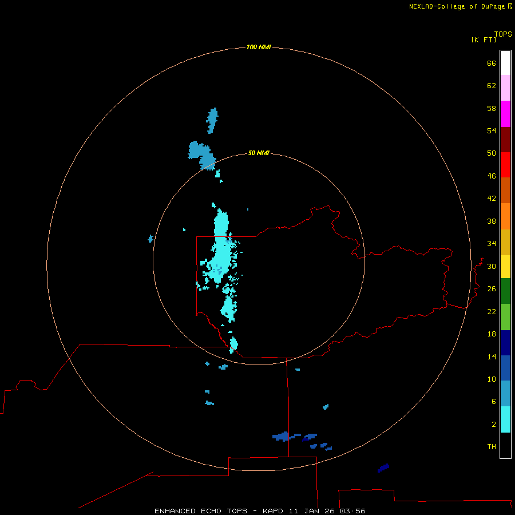This screenshot has width=515, height=515.
Task: Click the legend value "34"
Action: 492,244
